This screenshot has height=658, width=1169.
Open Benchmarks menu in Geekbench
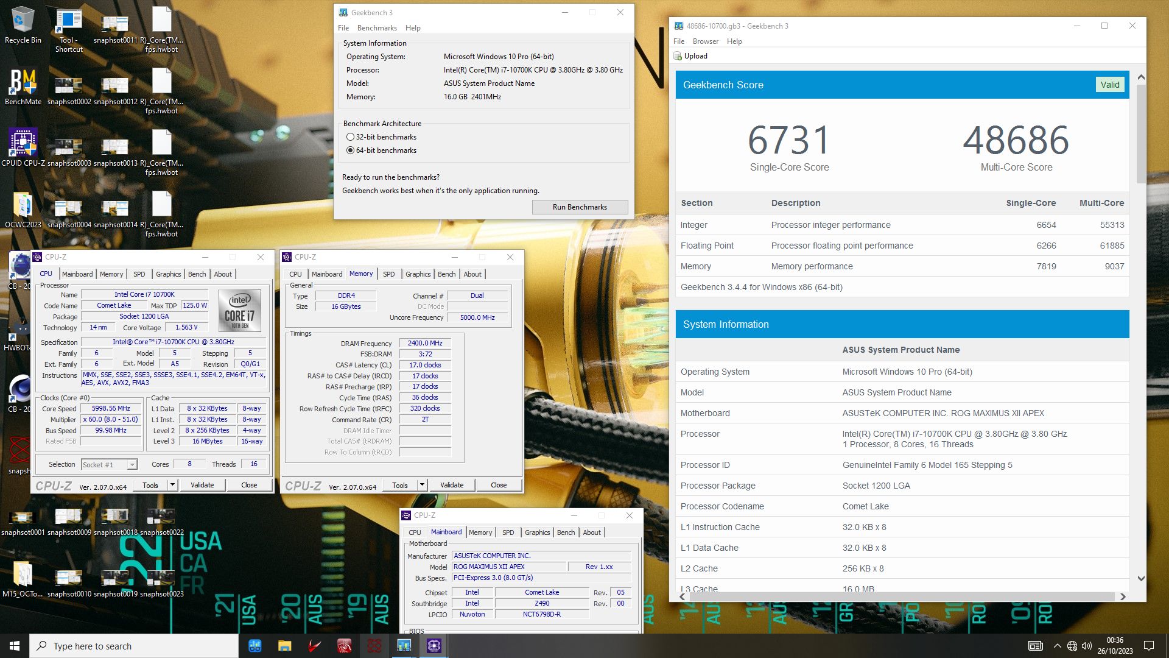(x=377, y=28)
